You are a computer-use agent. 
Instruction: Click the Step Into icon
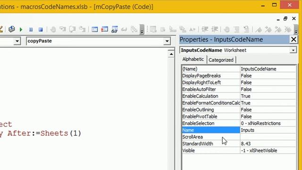pos(63,29)
